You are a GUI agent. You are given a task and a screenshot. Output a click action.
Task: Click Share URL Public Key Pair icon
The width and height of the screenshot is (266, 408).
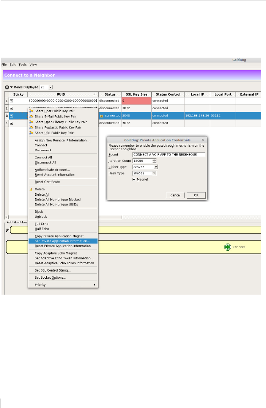(31, 133)
